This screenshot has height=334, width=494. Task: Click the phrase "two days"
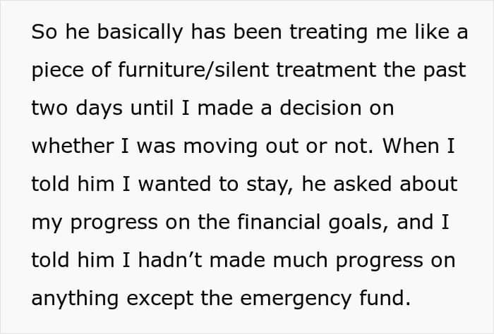click(77, 109)
